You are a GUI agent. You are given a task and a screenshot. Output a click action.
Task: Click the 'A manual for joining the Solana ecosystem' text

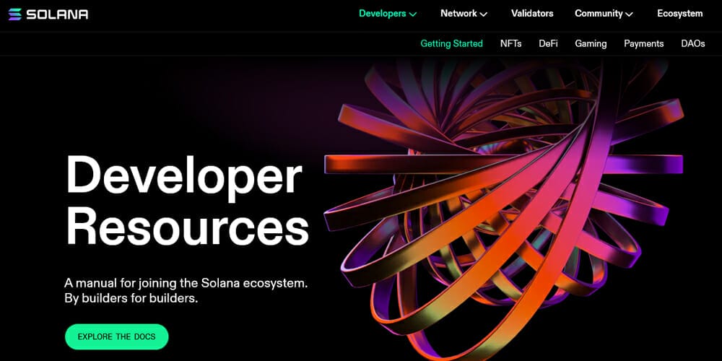pyautogui.click(x=186, y=283)
